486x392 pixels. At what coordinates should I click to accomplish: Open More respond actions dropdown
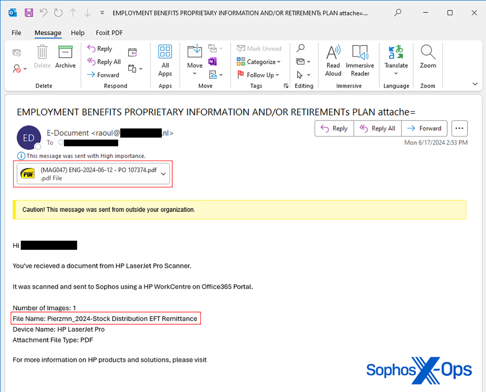(135, 69)
